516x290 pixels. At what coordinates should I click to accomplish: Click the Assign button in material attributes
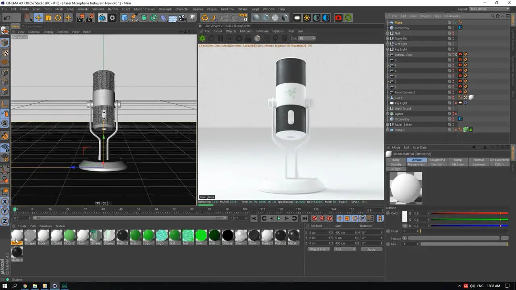396,169
